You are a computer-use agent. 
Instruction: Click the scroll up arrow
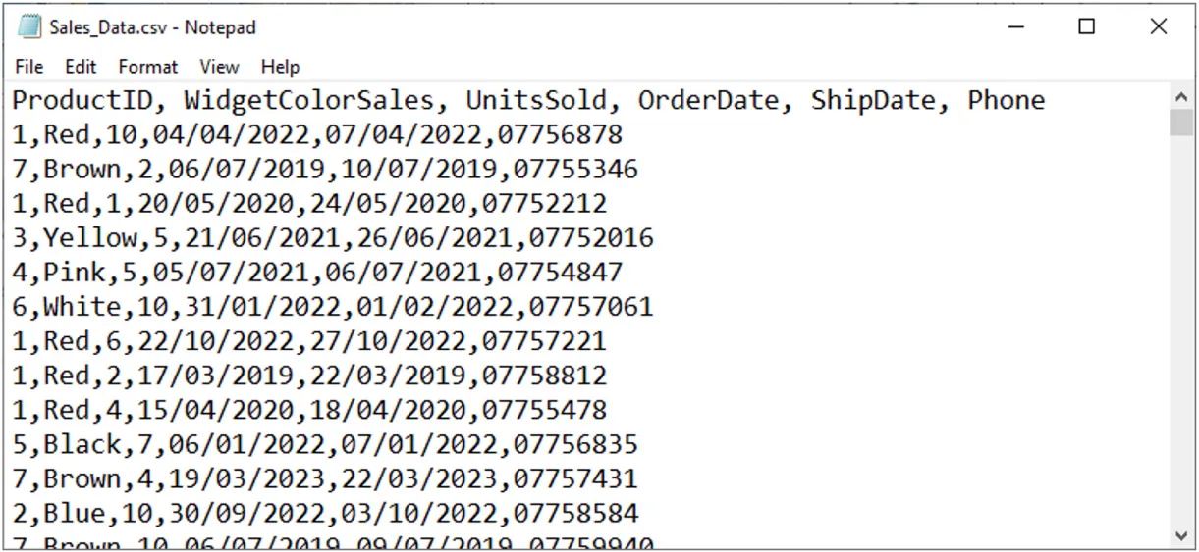tap(1181, 97)
